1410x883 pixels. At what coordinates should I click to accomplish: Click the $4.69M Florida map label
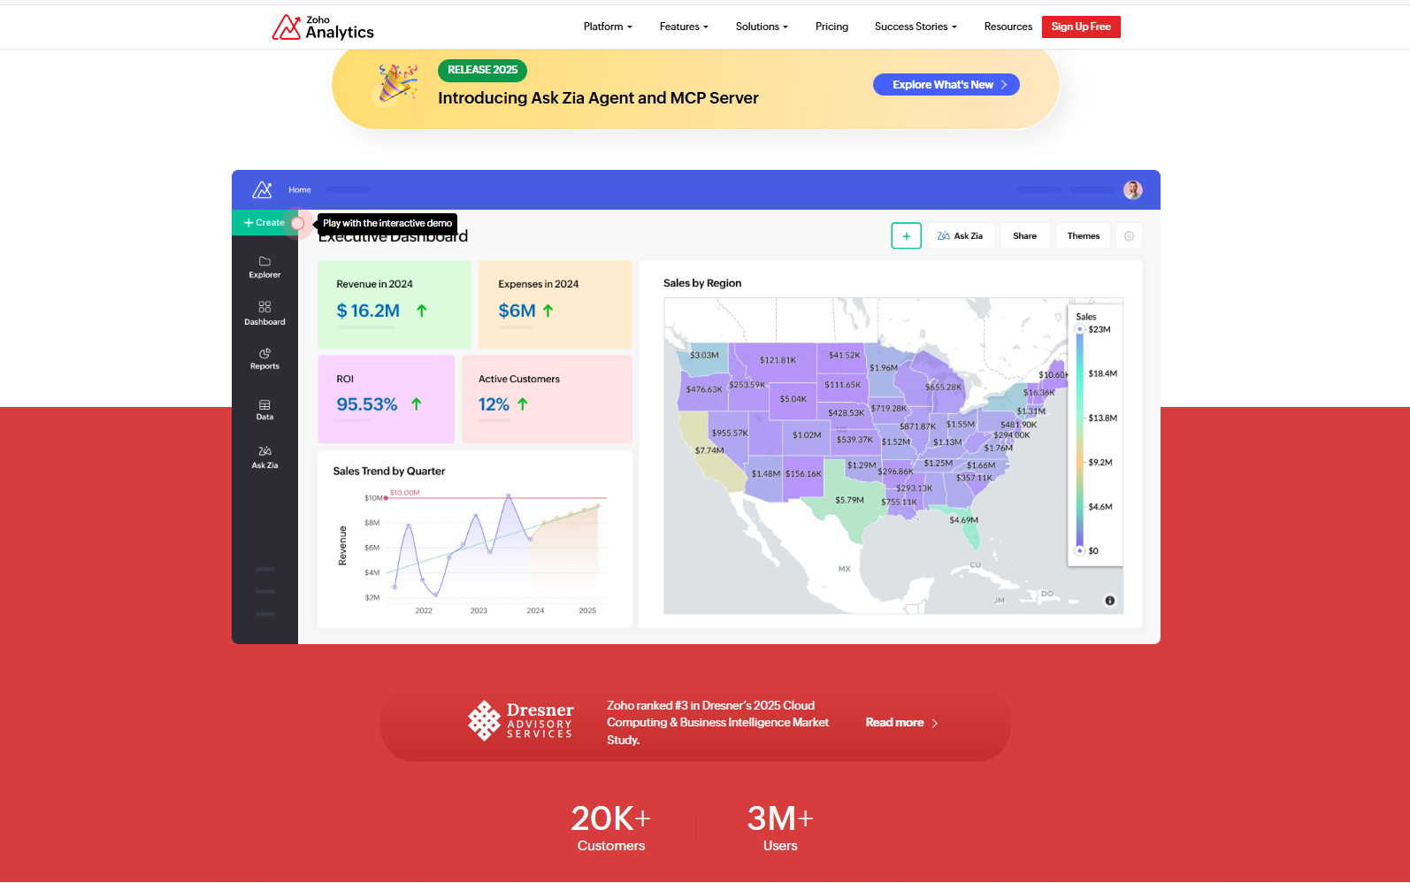[963, 520]
